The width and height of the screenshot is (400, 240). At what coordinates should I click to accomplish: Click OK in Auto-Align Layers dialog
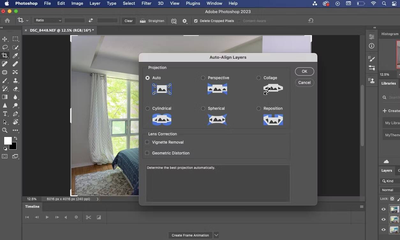[304, 71]
